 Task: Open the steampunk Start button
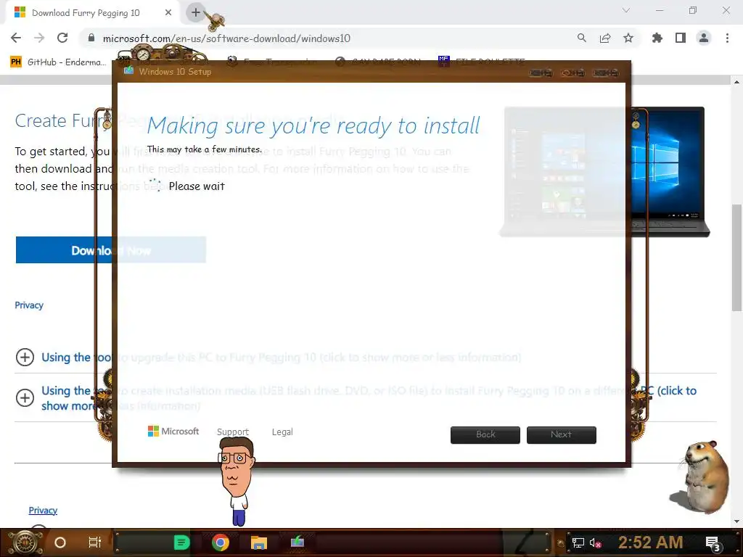[25, 542]
